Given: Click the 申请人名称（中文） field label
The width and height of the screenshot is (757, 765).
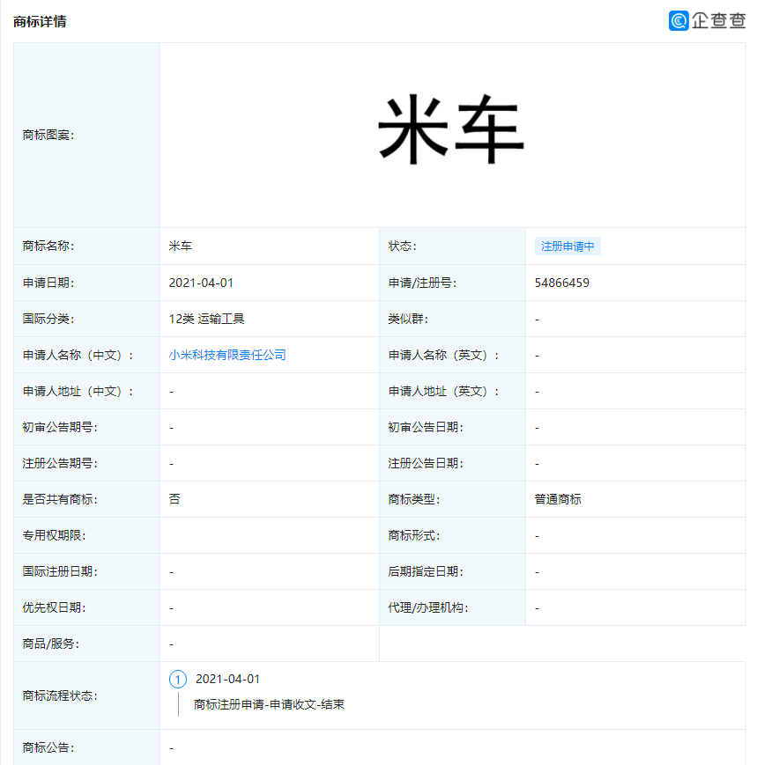Looking at the screenshot, I should pyautogui.click(x=78, y=355).
